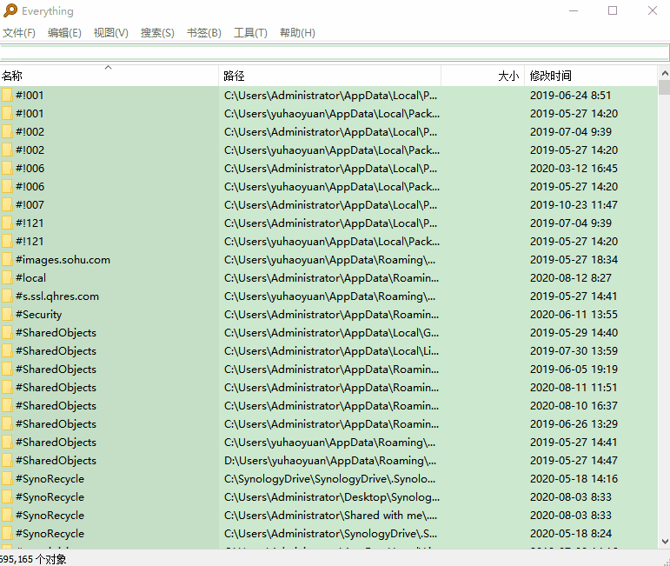Select folder icon of #SharedObjects dated 2019-05-27 14:41
This screenshot has height=566, width=670.
7,442
